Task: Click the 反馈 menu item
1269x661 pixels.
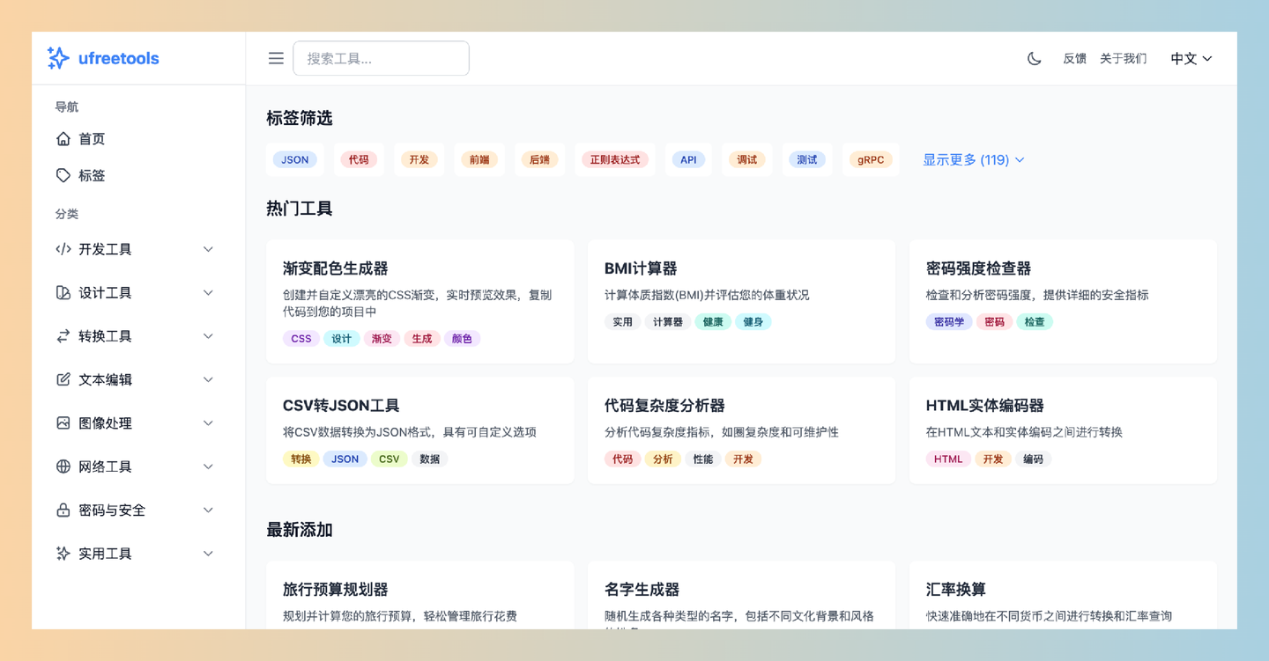Action: click(x=1074, y=58)
